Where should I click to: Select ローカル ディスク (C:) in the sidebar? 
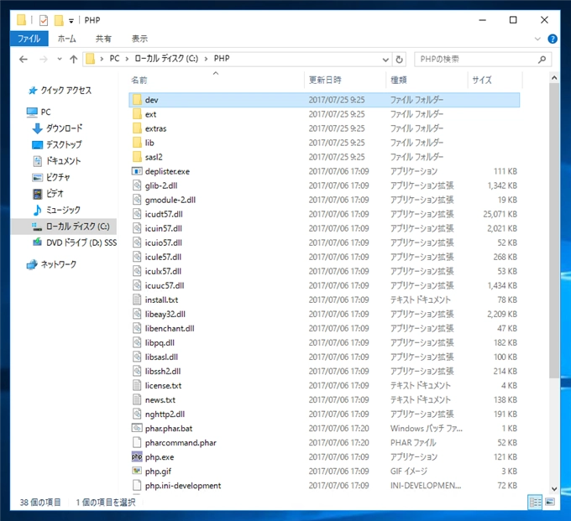[64, 227]
